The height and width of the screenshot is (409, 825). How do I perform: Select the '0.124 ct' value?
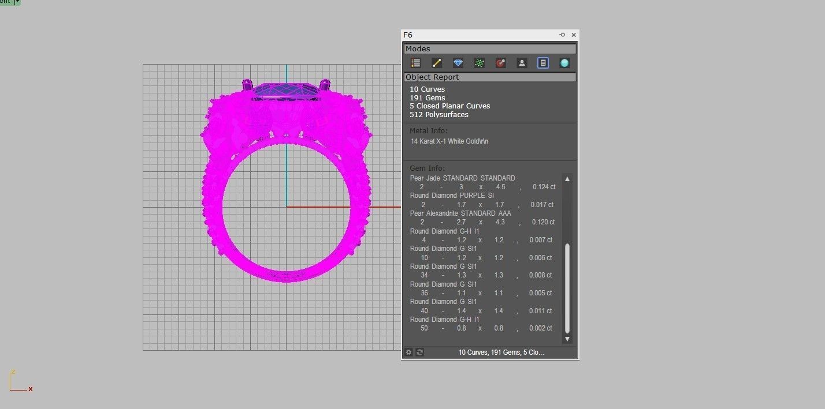point(544,187)
